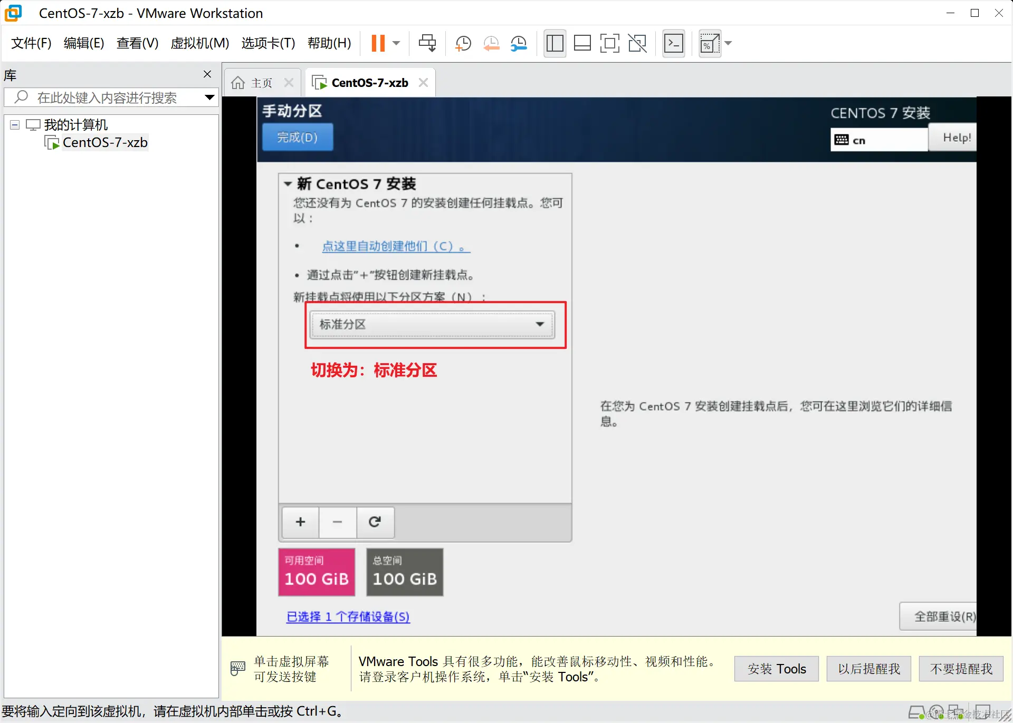Click the library search input field
The image size is (1013, 723).
point(112,97)
